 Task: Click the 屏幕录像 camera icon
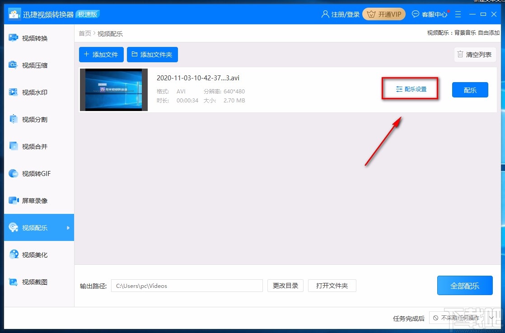coord(14,200)
